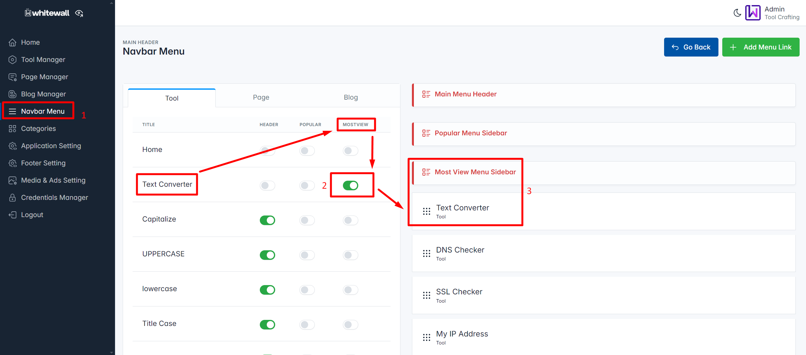Collapse the Most View Menu Sidebar section
Viewport: 806px width, 355px height.
click(604, 173)
